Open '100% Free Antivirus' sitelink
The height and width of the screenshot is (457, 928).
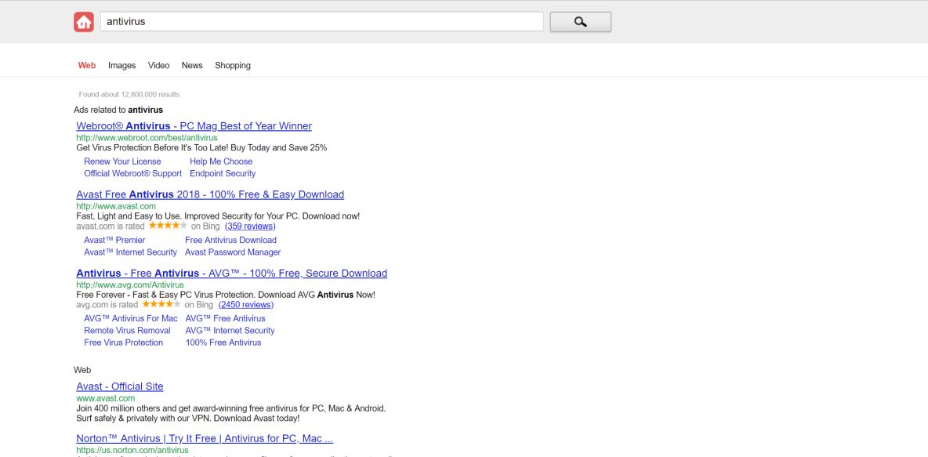[x=223, y=343]
